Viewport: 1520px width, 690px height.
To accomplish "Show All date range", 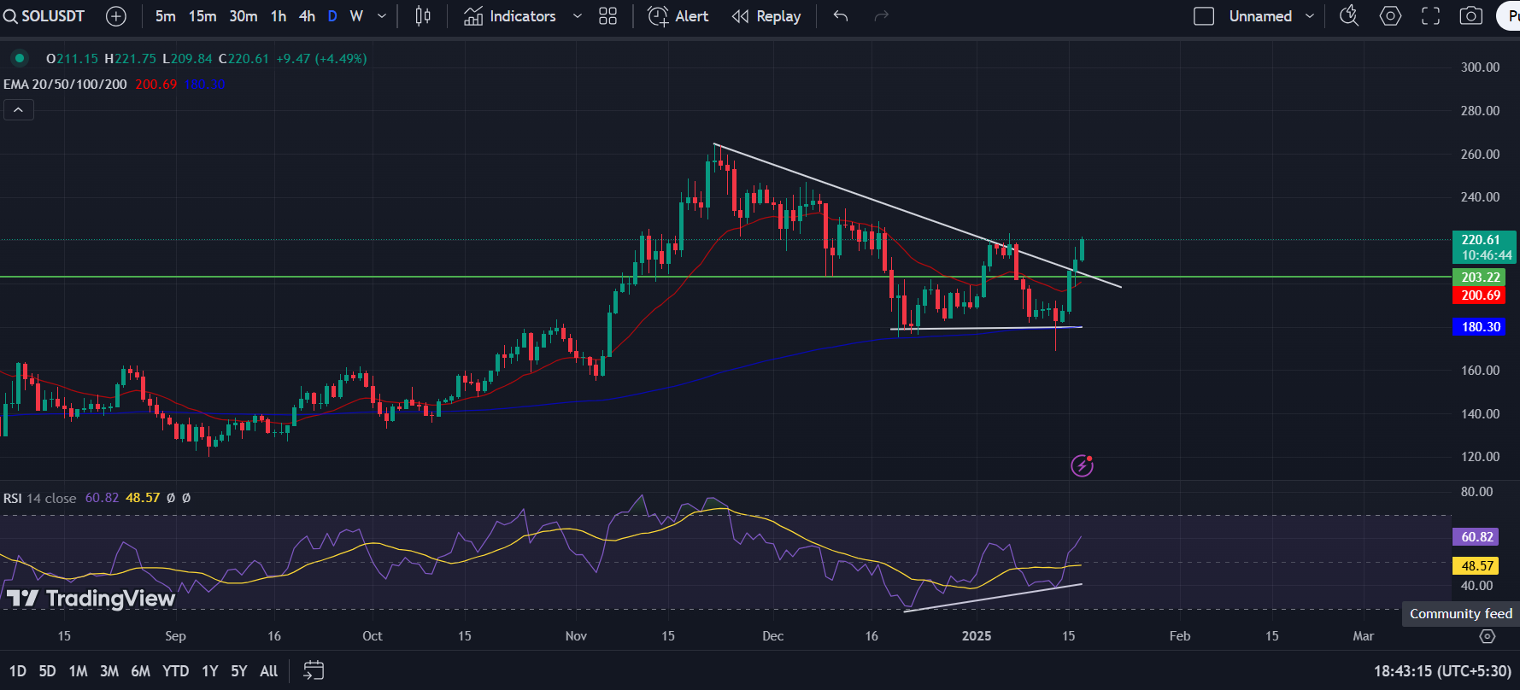I will click(269, 671).
